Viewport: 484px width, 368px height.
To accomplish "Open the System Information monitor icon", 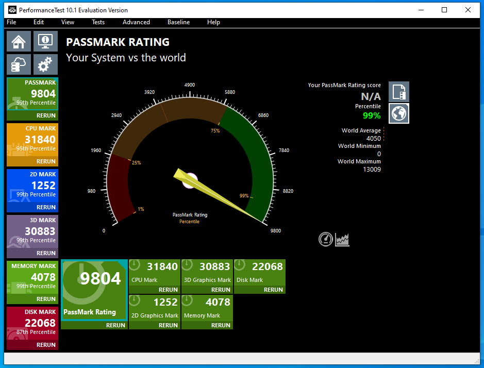I will pos(45,41).
